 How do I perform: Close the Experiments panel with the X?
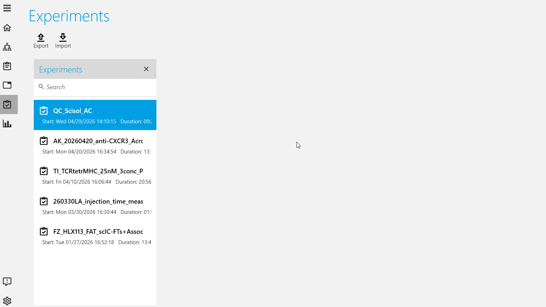coord(146,69)
